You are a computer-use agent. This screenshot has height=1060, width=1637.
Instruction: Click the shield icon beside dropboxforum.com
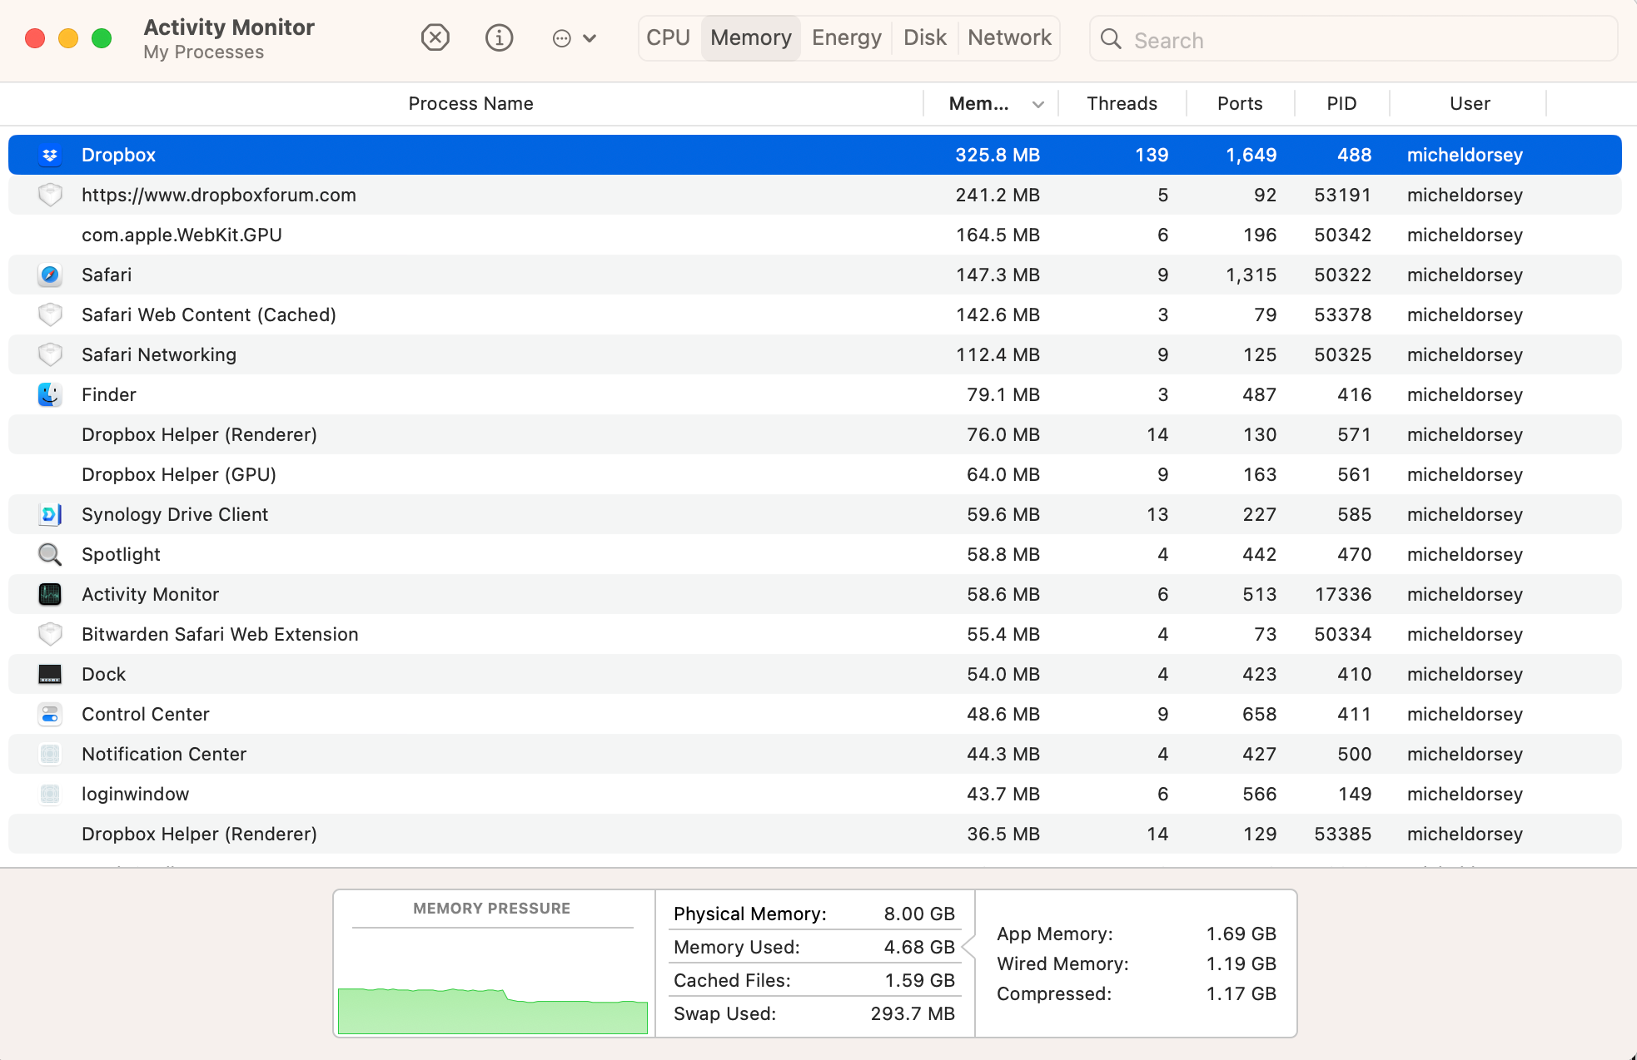50,195
